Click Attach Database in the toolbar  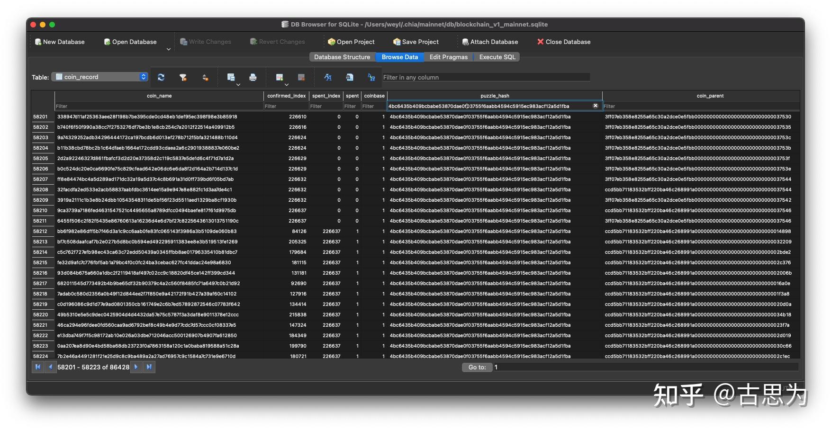490,42
